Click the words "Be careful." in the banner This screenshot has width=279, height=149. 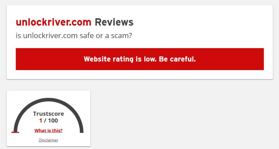point(177,59)
